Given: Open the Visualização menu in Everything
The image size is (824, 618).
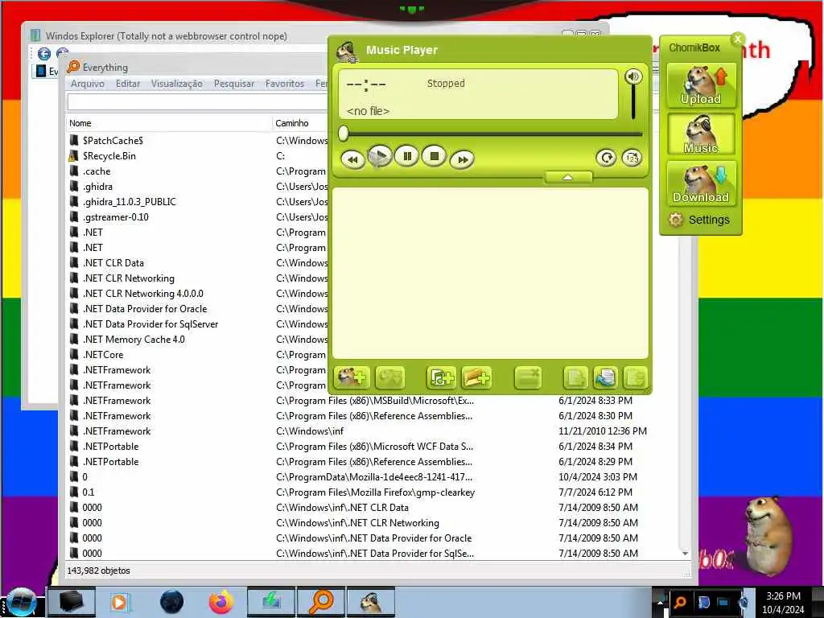Looking at the screenshot, I should 176,84.
